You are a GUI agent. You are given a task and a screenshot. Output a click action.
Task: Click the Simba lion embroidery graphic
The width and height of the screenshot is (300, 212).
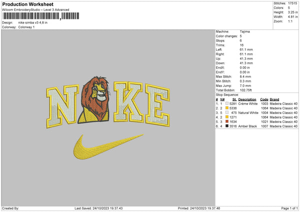tap(94, 99)
